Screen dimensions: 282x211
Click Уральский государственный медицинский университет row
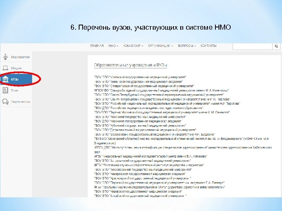point(140,77)
